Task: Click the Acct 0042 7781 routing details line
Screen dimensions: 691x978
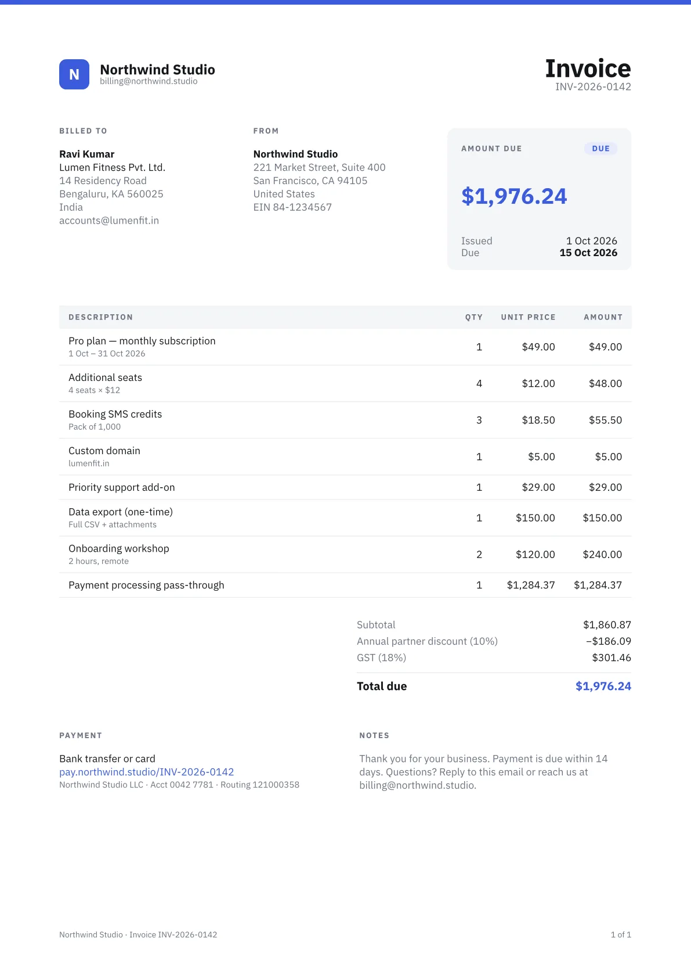Action: click(x=179, y=785)
